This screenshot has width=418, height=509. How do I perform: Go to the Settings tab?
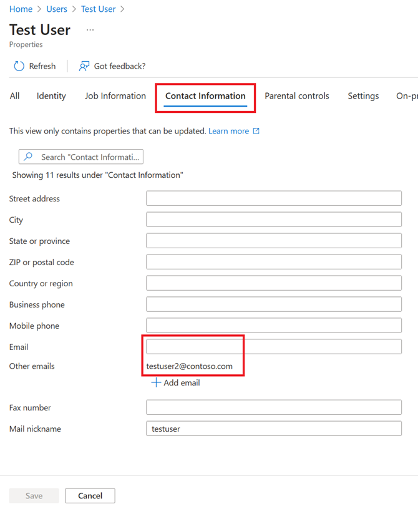tap(363, 96)
